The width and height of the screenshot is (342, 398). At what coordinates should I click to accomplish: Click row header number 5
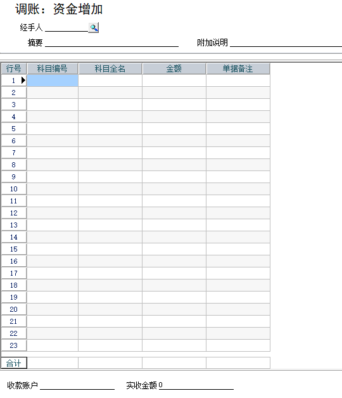click(x=14, y=129)
